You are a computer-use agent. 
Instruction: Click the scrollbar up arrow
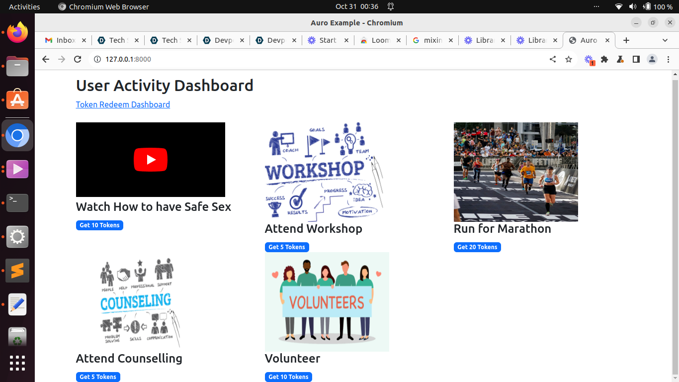(x=675, y=75)
